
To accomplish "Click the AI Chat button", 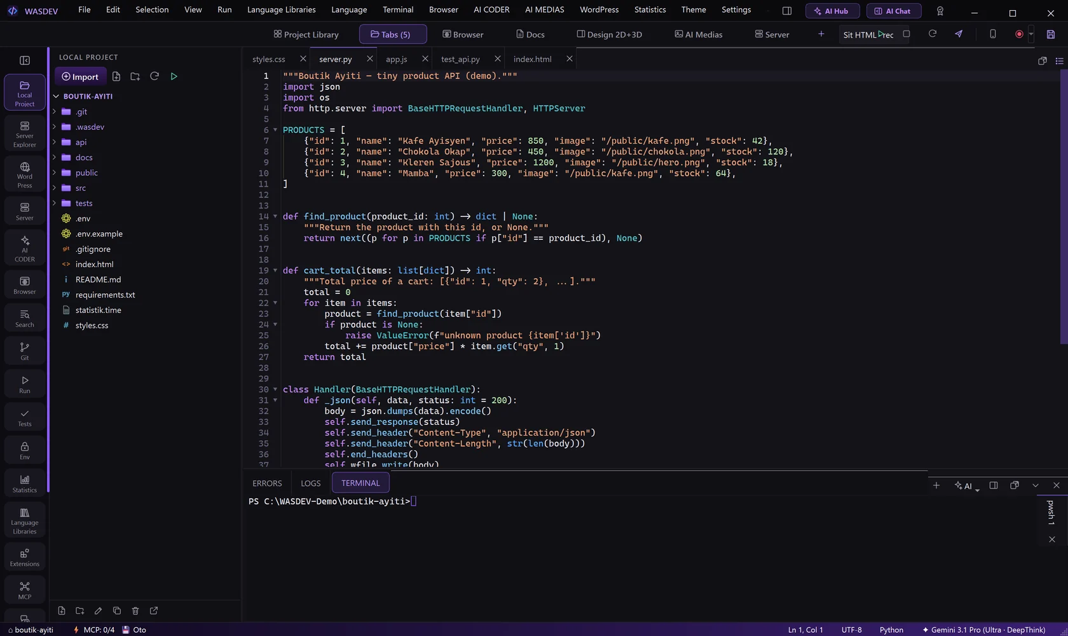I will coord(893,11).
